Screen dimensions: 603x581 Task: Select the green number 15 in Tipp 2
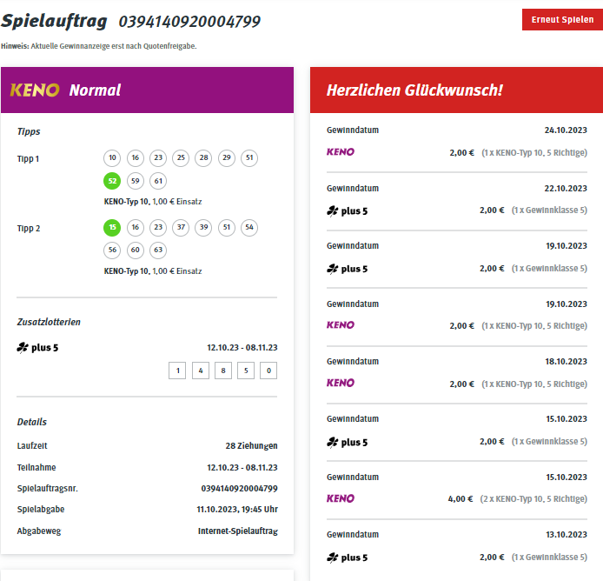112,228
